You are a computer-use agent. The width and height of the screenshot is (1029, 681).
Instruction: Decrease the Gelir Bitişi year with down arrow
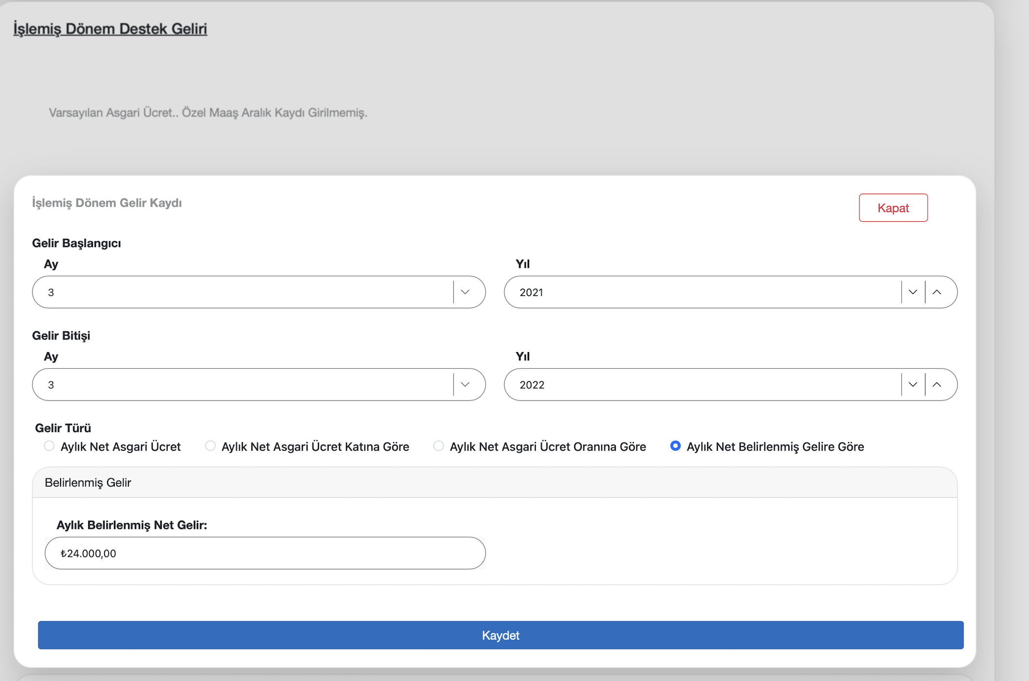[913, 385]
